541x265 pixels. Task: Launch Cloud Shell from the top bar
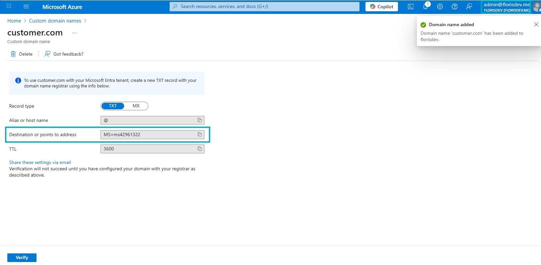(411, 7)
